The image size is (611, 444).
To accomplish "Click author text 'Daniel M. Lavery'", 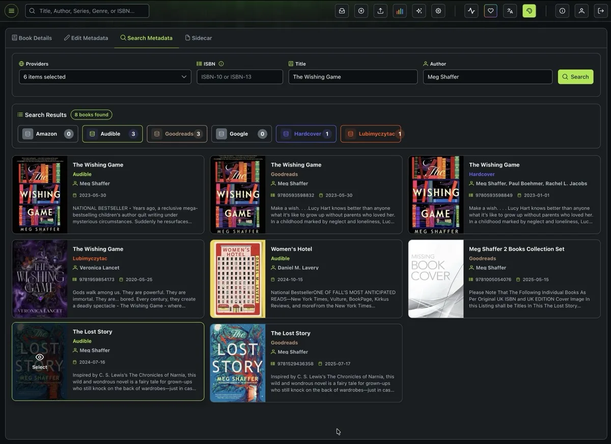I will tap(298, 268).
